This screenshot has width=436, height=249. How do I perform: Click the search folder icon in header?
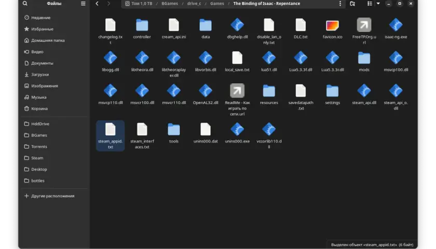point(352,4)
